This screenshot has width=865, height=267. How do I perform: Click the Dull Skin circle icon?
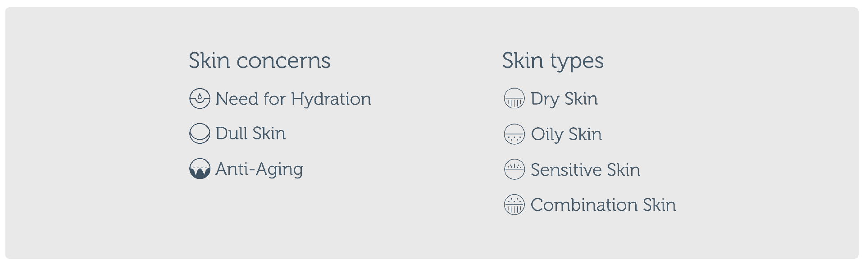point(200,133)
